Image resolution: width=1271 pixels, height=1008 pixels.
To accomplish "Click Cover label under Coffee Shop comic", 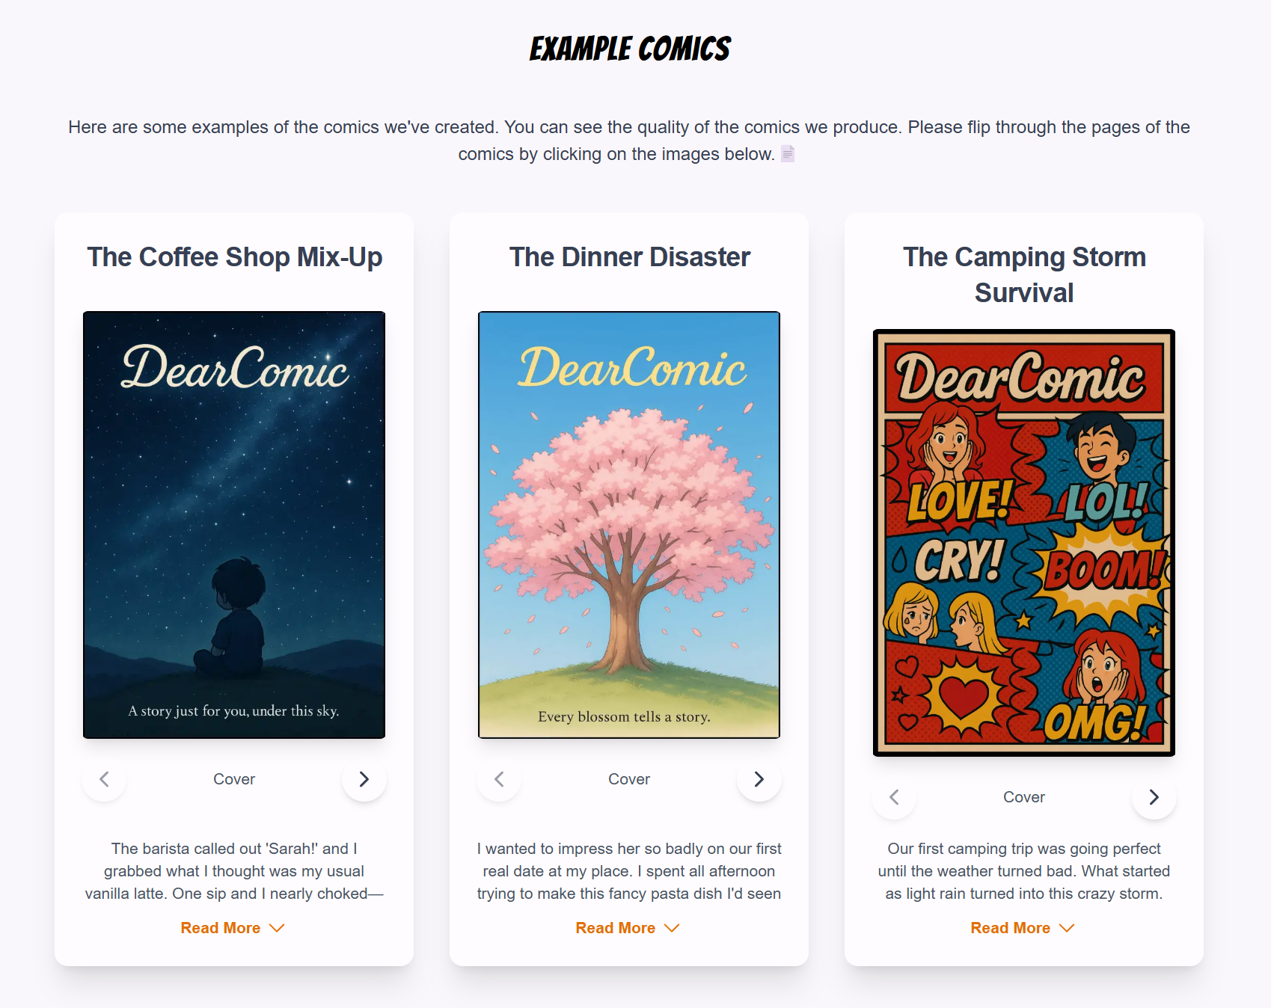I will click(x=234, y=779).
